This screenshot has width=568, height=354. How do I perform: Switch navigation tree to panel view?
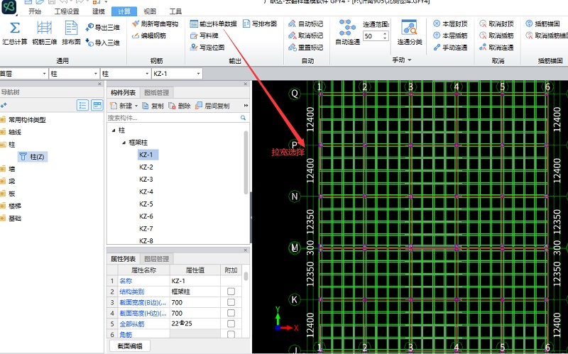pos(97,105)
